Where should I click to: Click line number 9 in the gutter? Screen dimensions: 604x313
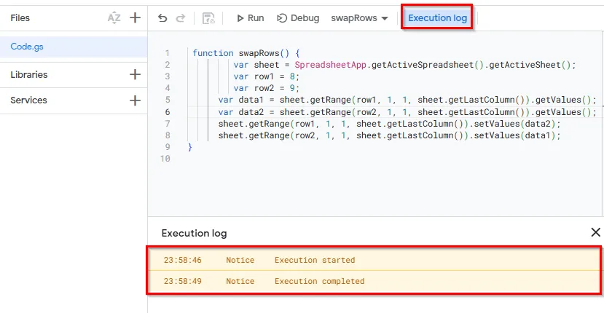click(167, 147)
